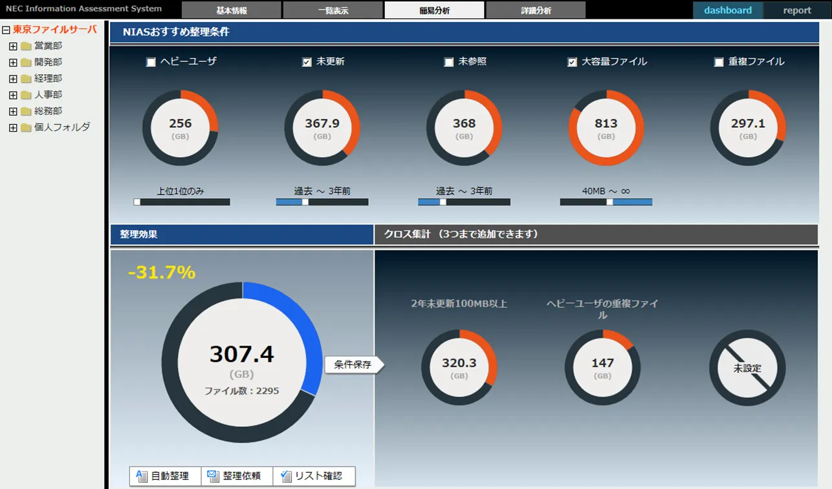Select the 営業部 folder icon
The width and height of the screenshot is (832, 489).
click(x=26, y=46)
